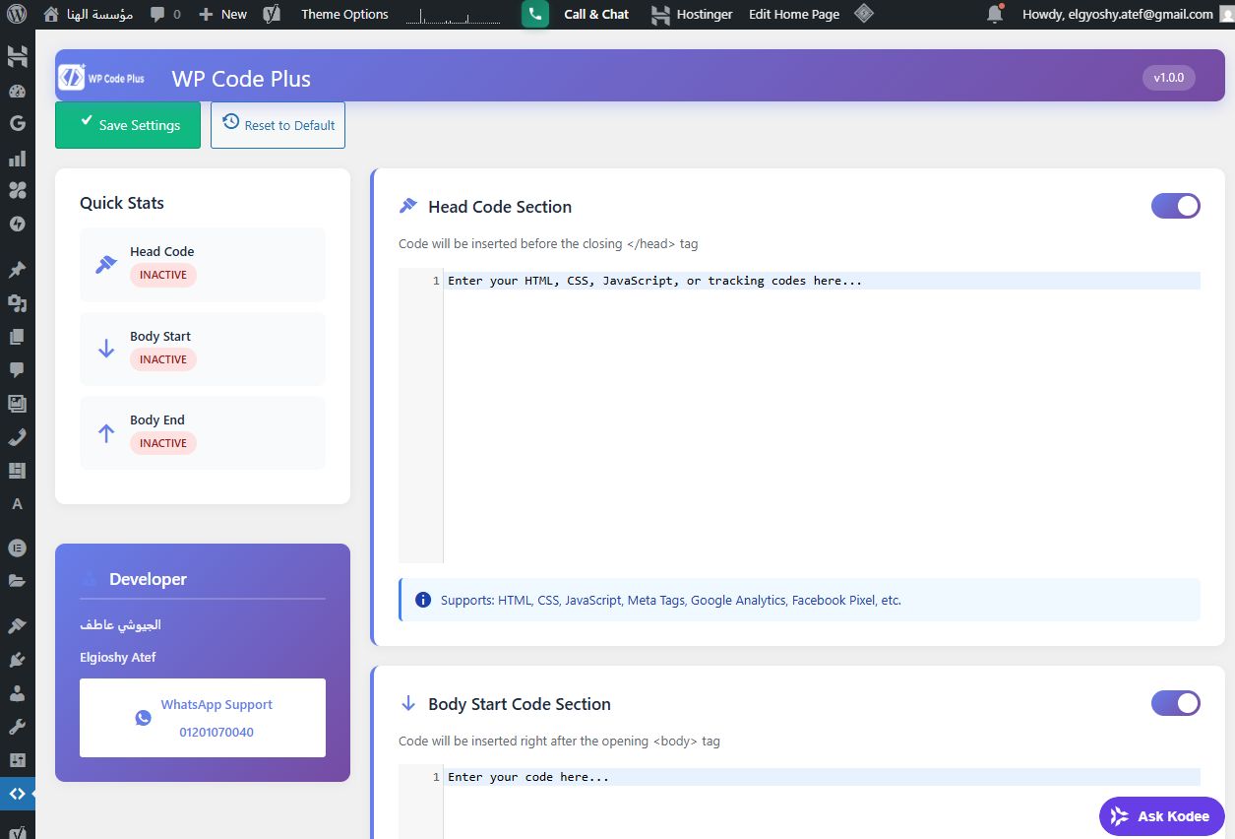1235x839 pixels.
Task: Open the Tools wrench sidebar icon
Action: [x=17, y=727]
